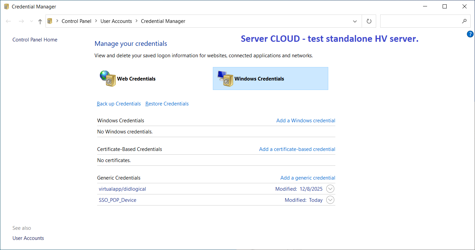Screen dimensions: 475x250
Task: Click the Certificate-Based Credentials section header
Action: pyautogui.click(x=130, y=149)
